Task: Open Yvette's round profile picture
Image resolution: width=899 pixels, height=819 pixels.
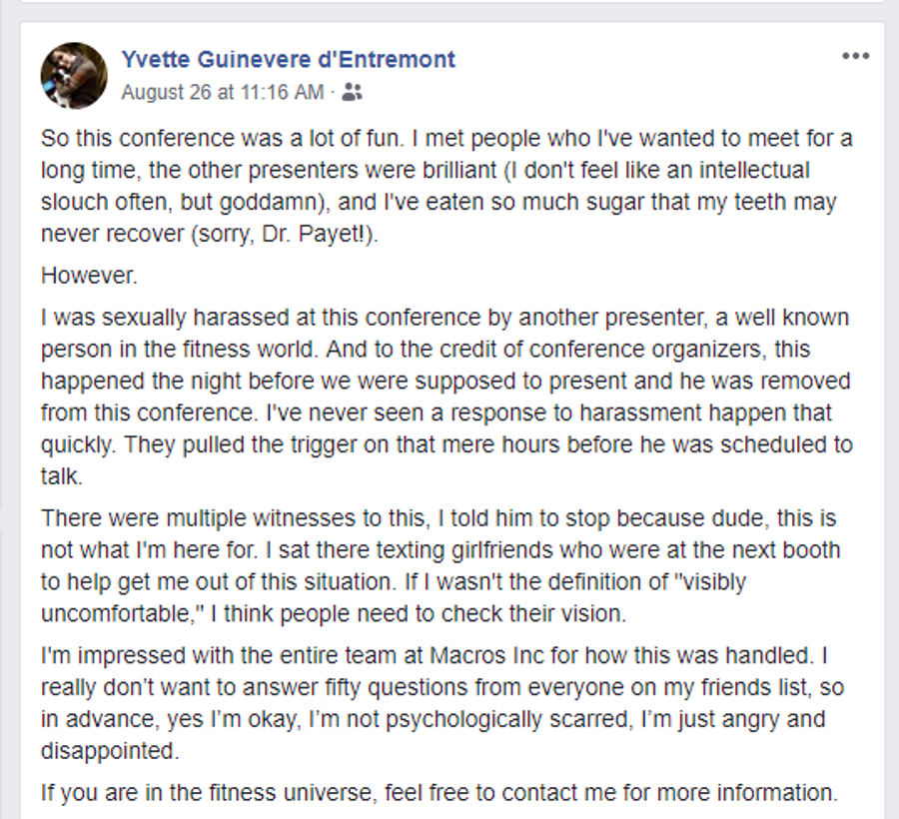Action: click(74, 75)
